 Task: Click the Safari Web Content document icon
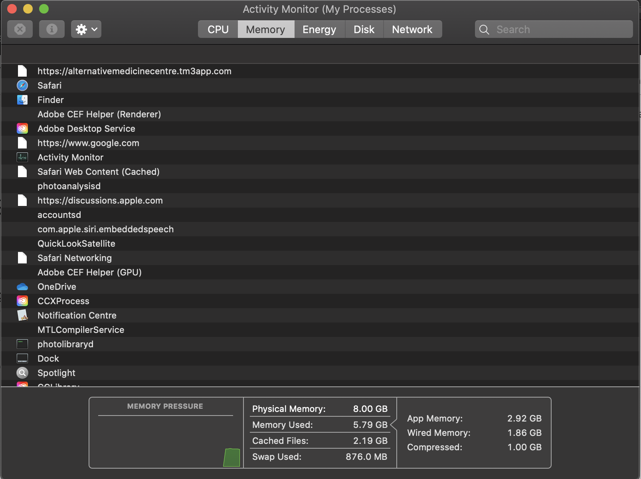[x=22, y=172]
